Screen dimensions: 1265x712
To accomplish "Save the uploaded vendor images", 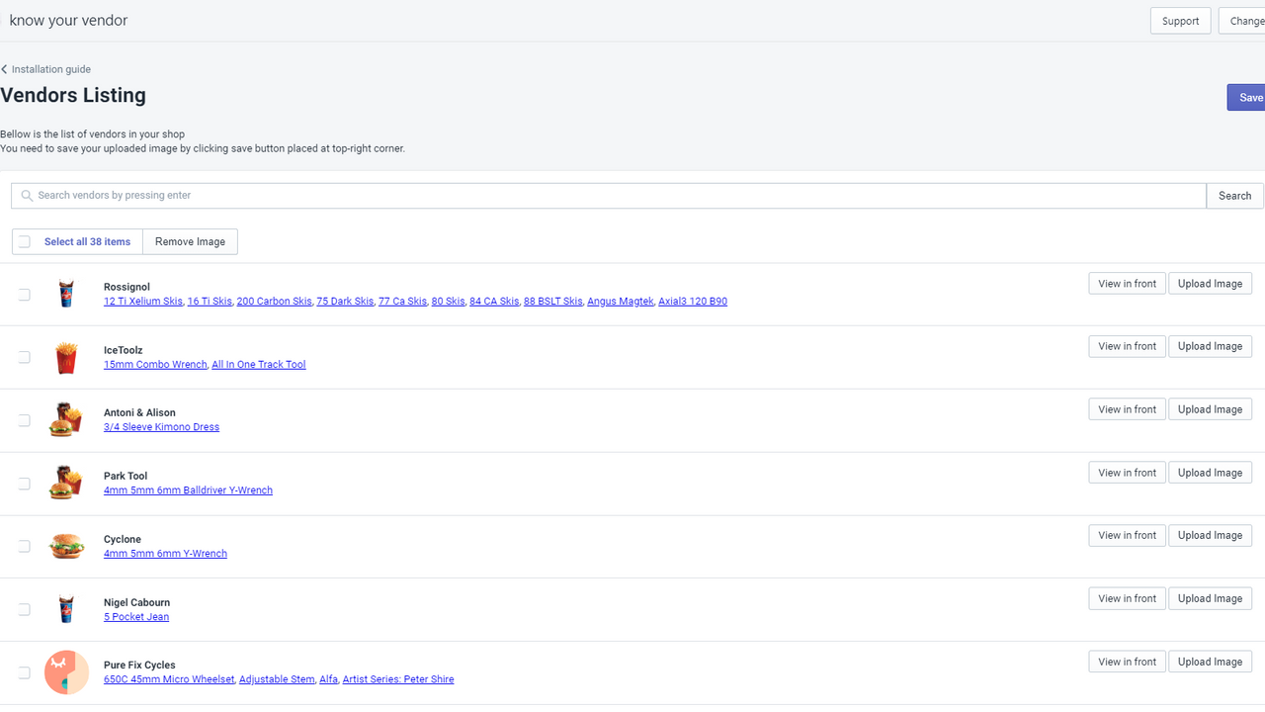I will click(1247, 97).
